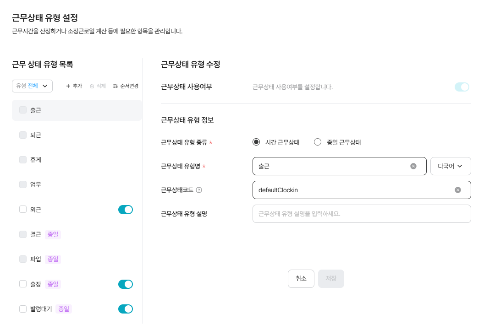
Task: Expand the 다국어 dropdown
Action: pos(451,166)
